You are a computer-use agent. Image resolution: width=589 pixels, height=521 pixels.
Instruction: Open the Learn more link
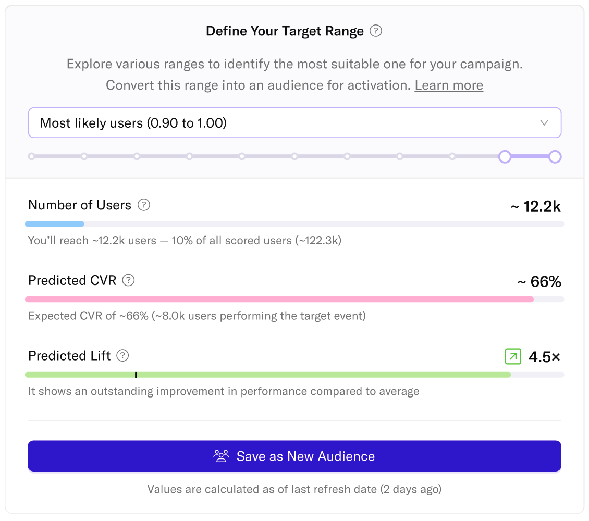449,85
